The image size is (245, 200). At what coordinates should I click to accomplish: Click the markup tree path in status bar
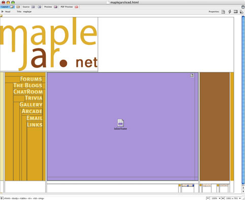pyautogui.click(x=24, y=198)
